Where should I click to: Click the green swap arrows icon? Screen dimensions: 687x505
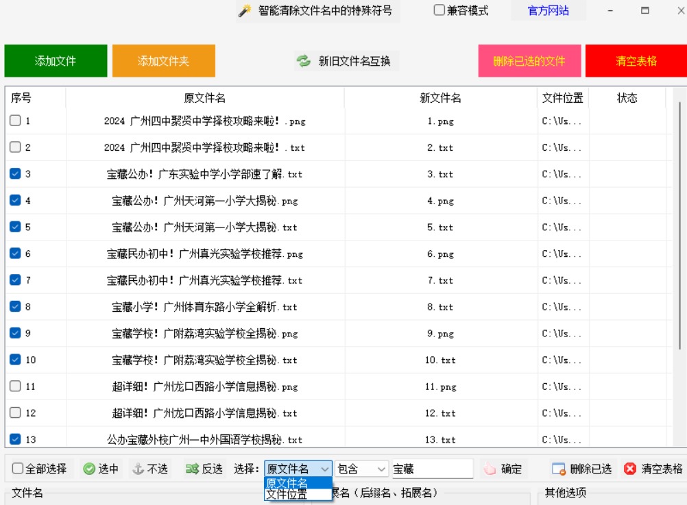coord(303,61)
